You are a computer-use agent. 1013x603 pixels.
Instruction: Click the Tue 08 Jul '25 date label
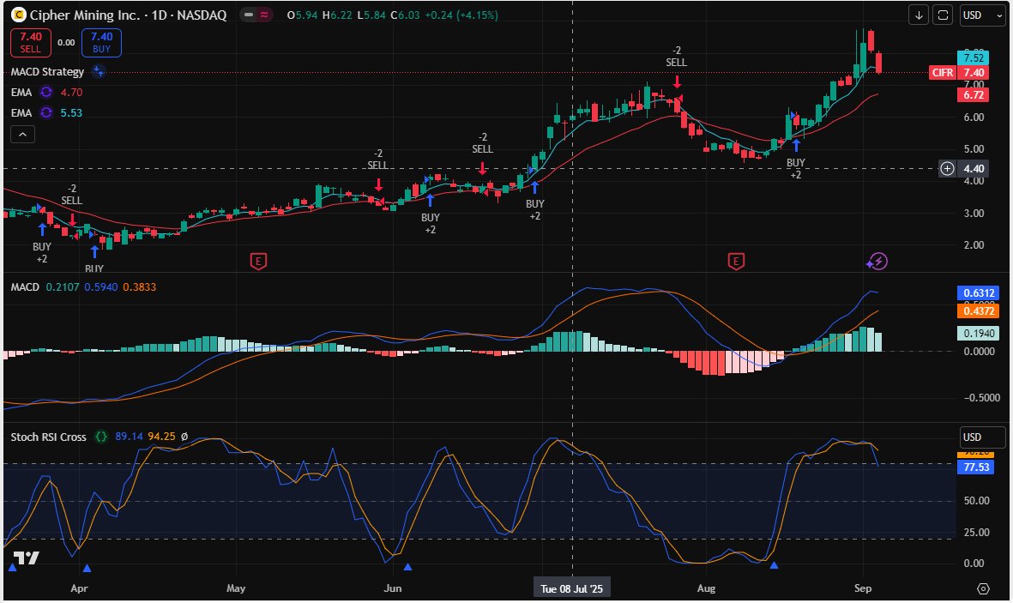coord(572,588)
